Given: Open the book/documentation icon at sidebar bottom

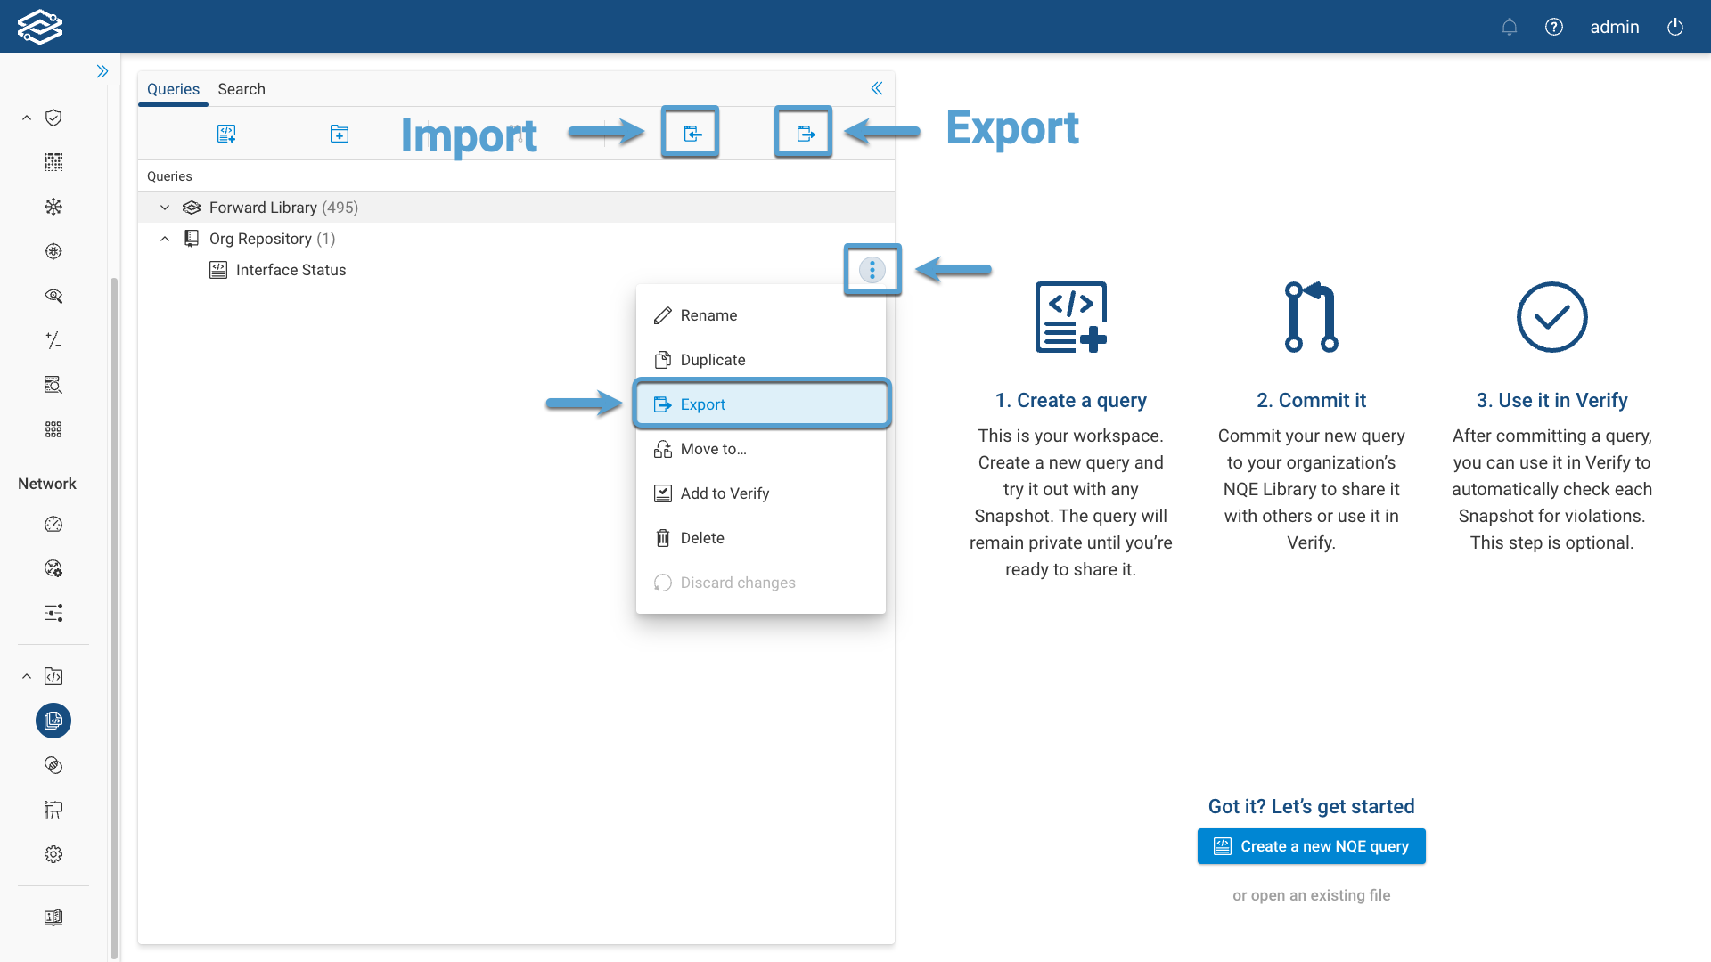Looking at the screenshot, I should (53, 917).
